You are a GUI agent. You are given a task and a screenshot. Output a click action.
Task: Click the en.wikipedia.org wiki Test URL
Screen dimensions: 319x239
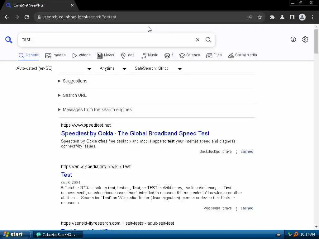[x=96, y=167]
